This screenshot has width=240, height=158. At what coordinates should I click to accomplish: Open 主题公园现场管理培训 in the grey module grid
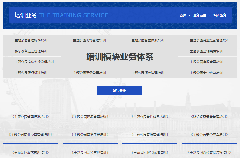pos(89,40)
